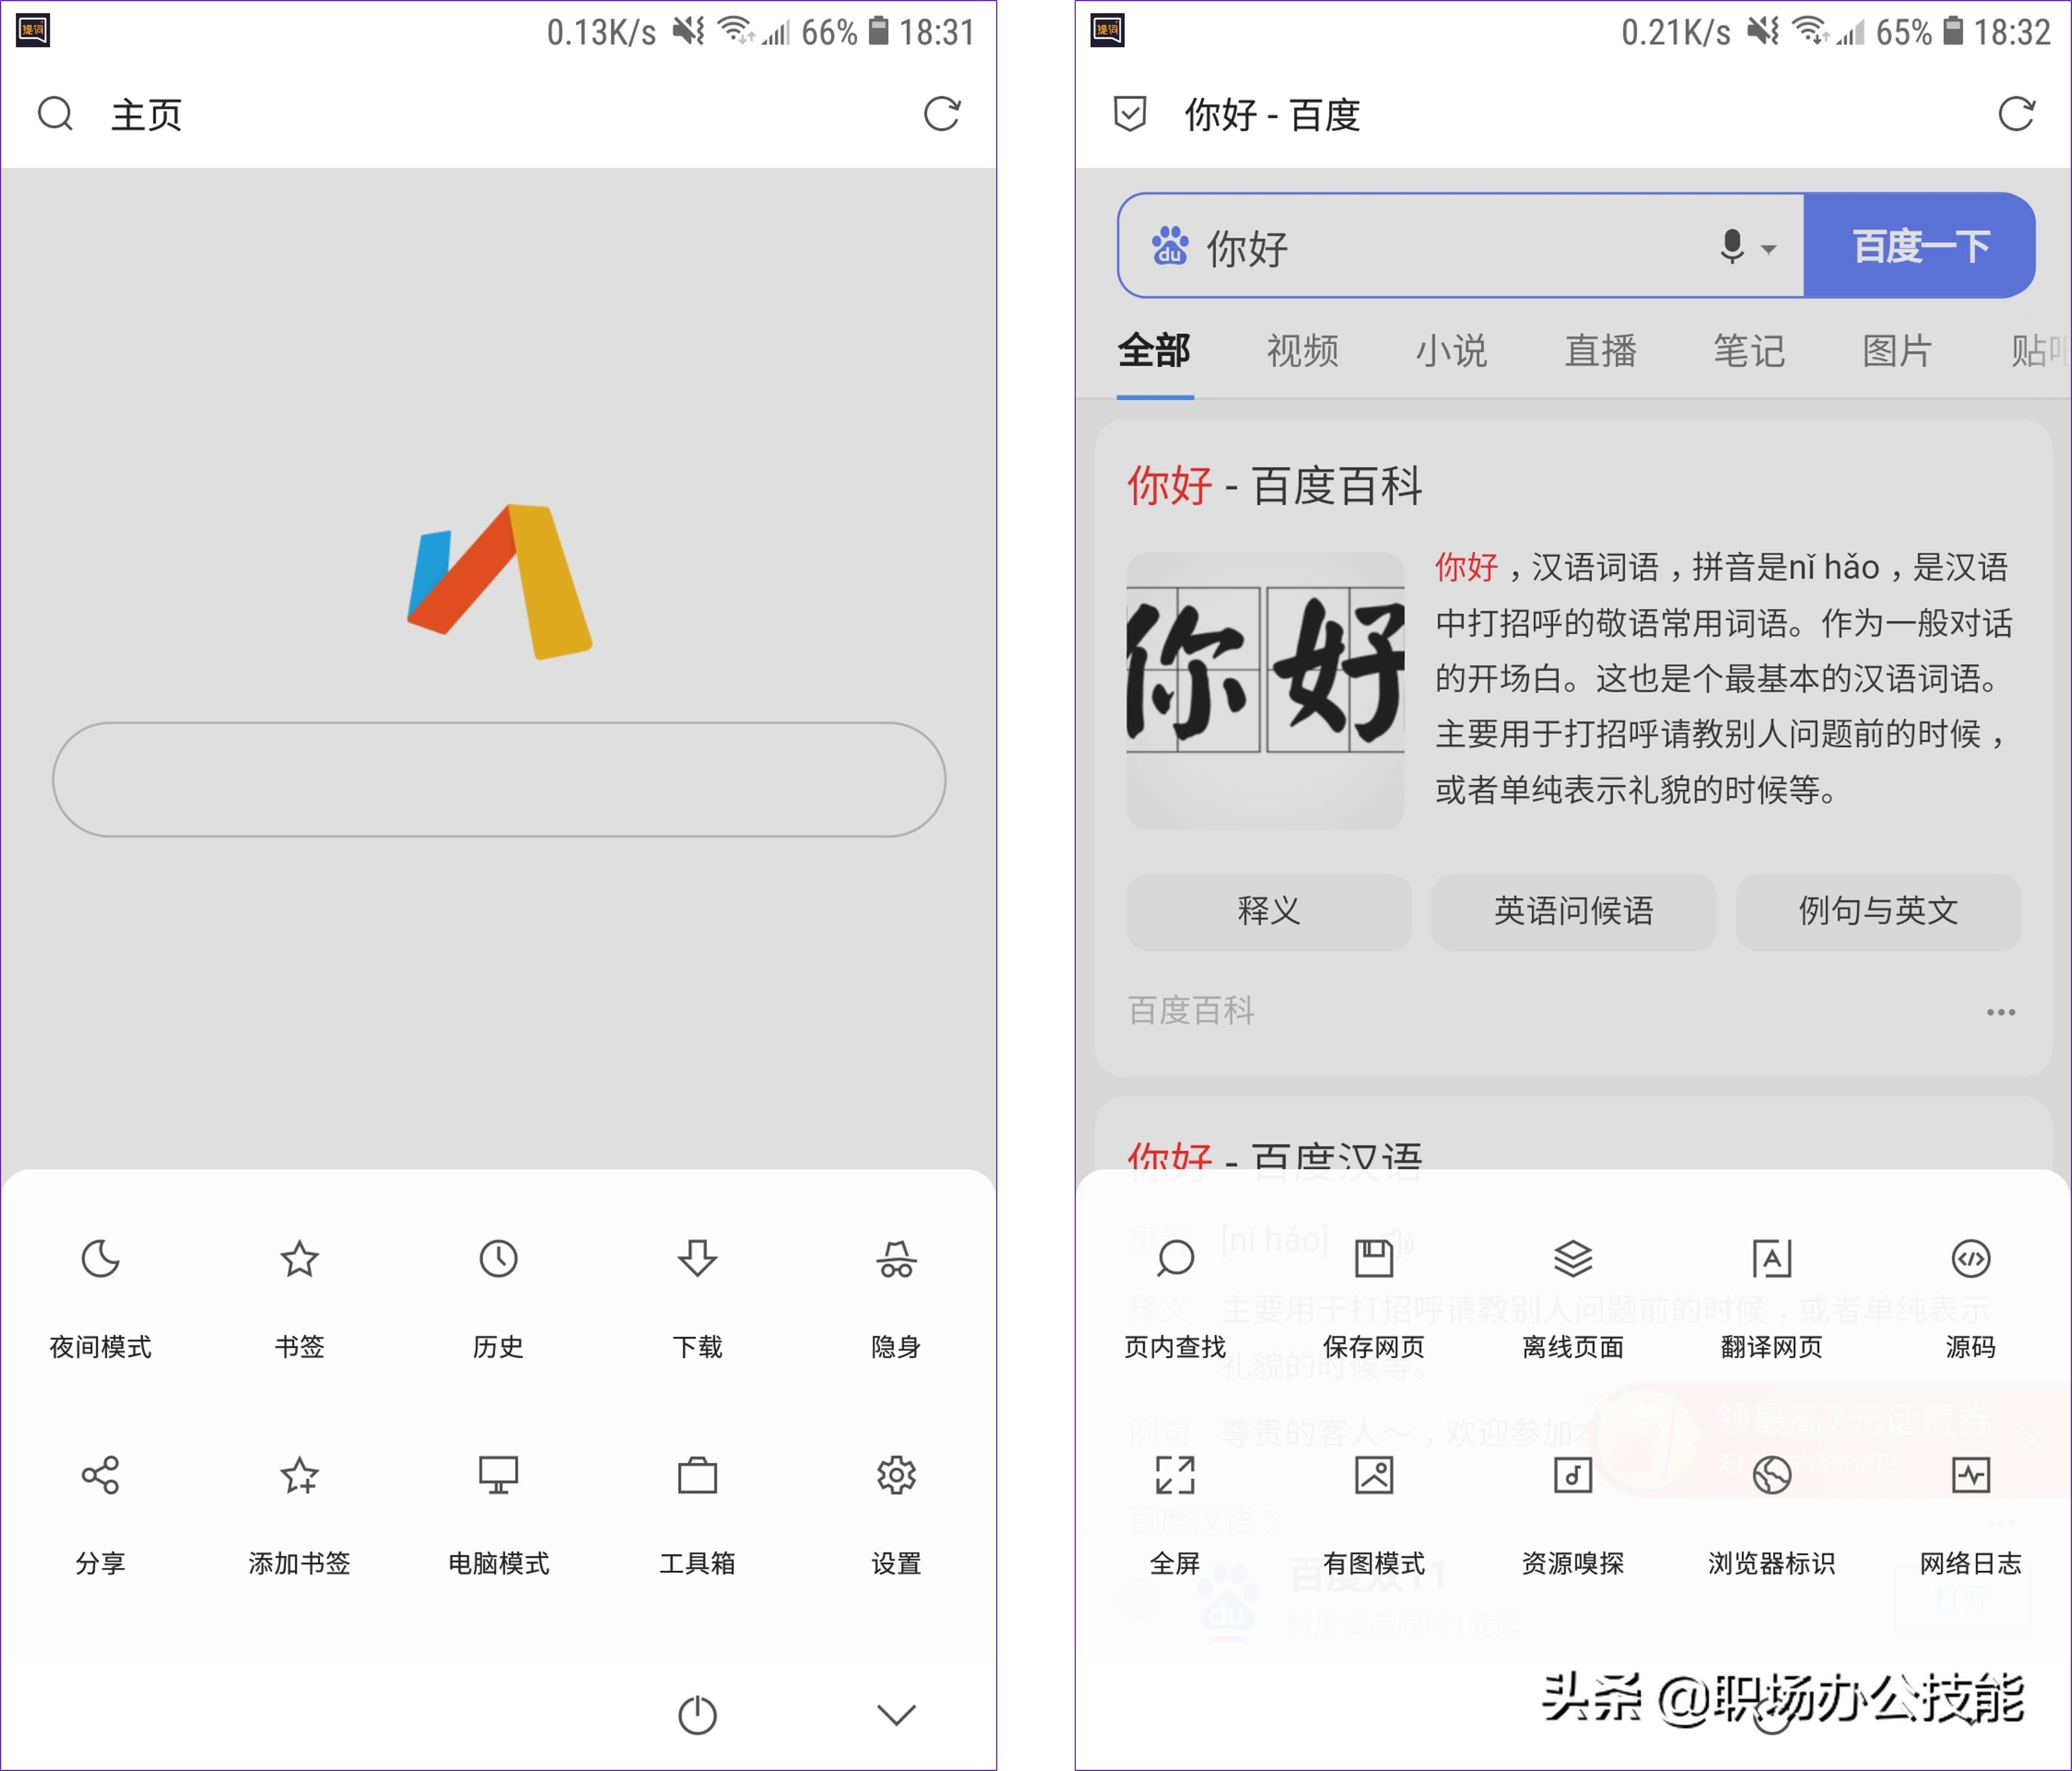Open the voice input dropdown arrow
Viewport: 2072px width, 1771px height.
pos(1768,249)
